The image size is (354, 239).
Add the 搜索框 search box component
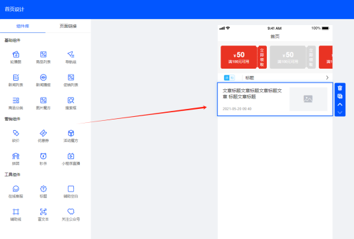(71, 100)
